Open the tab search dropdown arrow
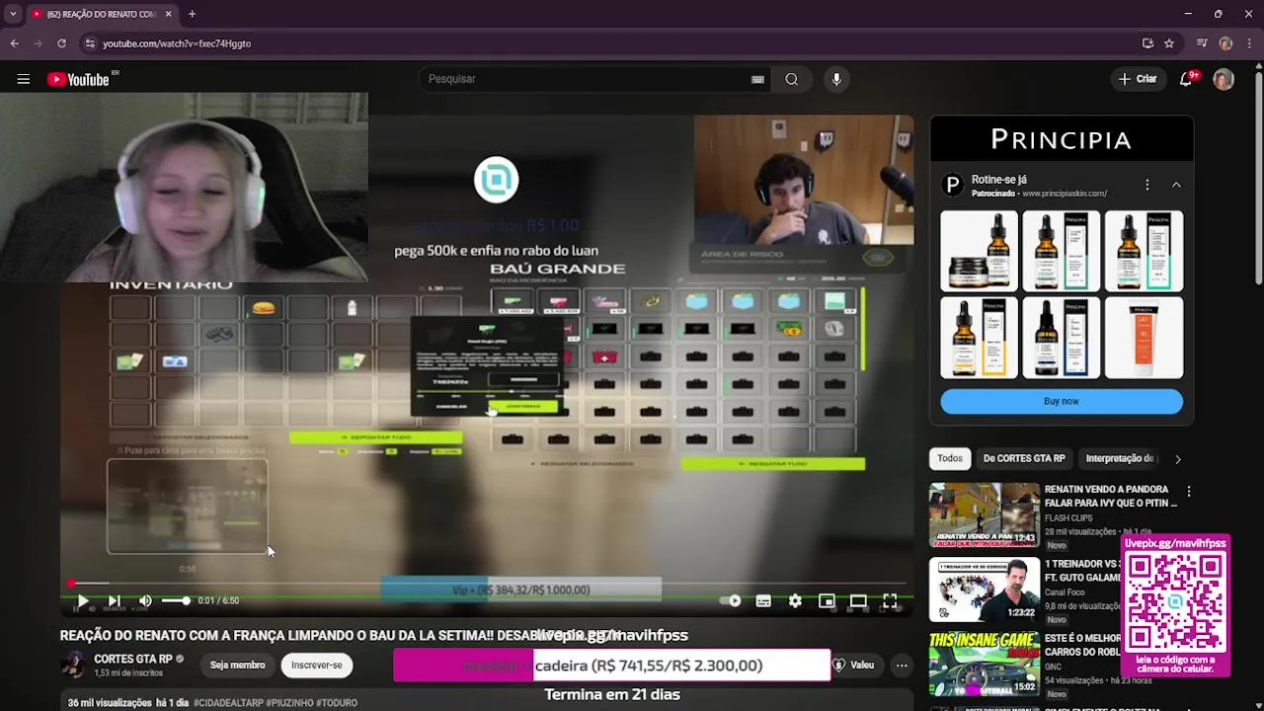This screenshot has width=1264, height=711. tap(13, 14)
